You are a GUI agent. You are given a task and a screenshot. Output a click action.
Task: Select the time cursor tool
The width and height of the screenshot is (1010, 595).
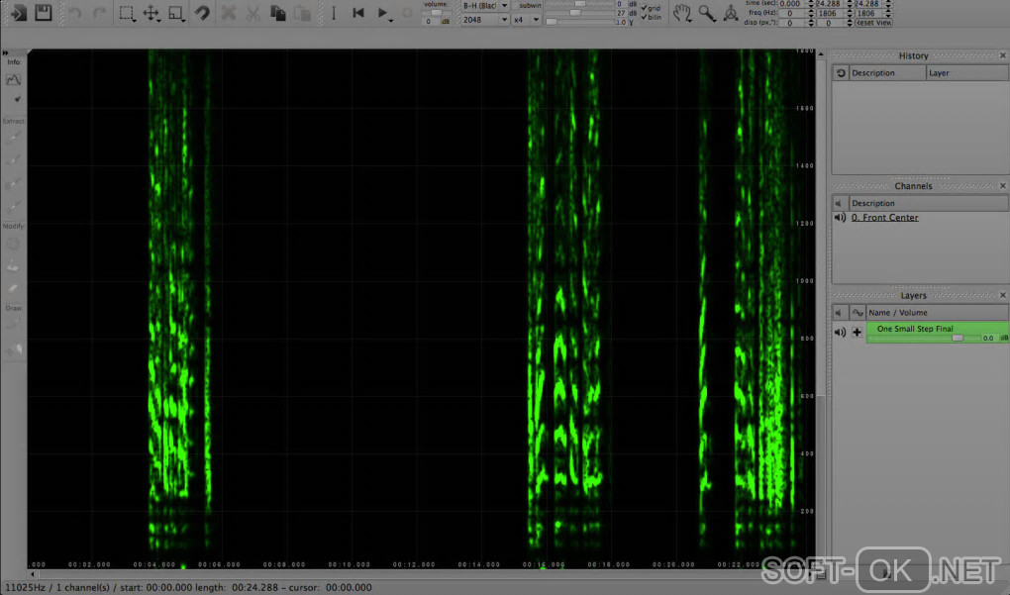point(333,13)
